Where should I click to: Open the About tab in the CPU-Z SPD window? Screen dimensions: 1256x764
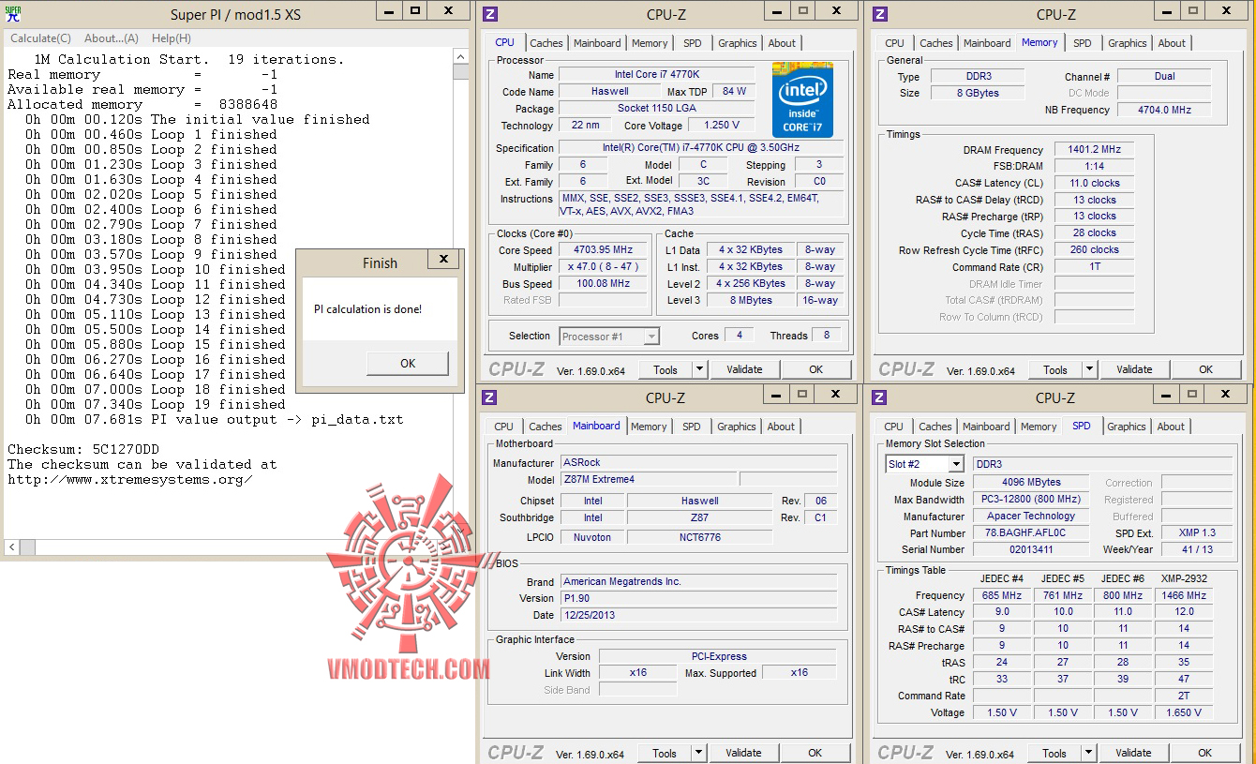click(1171, 427)
